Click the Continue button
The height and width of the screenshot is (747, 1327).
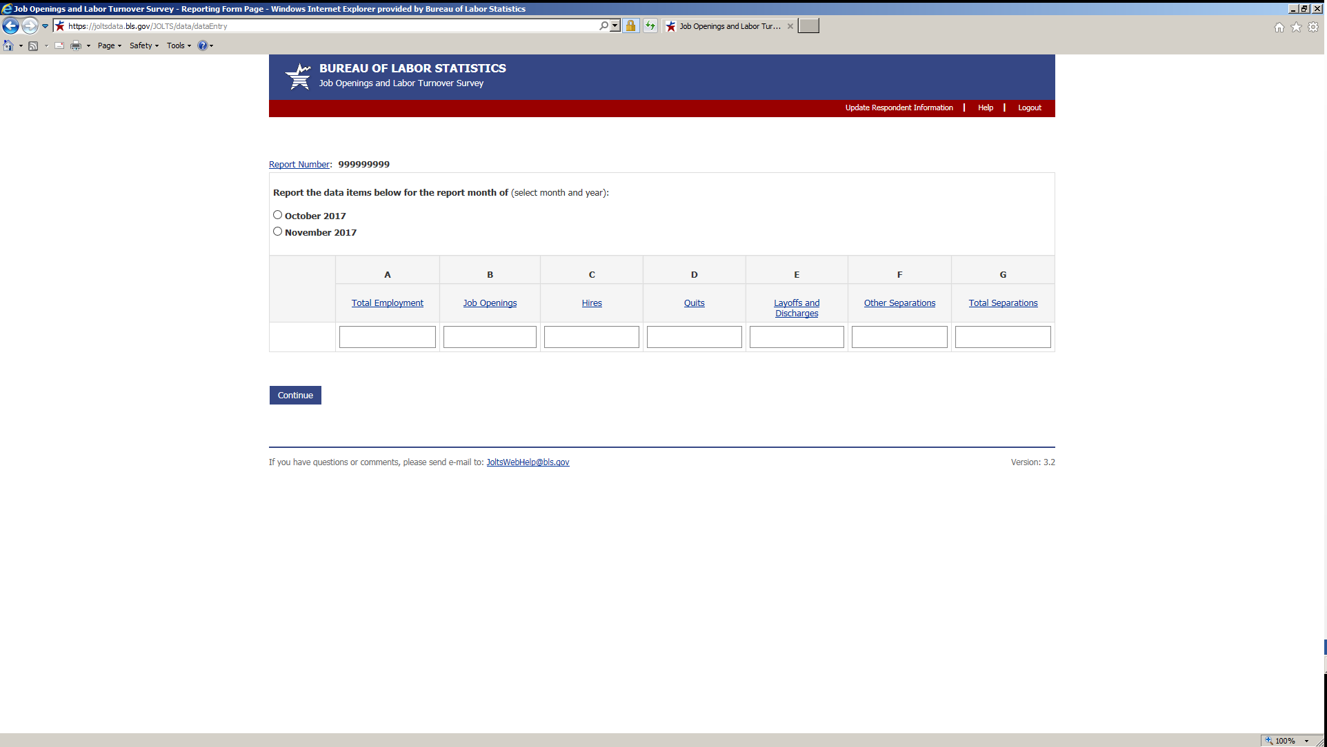(x=295, y=395)
